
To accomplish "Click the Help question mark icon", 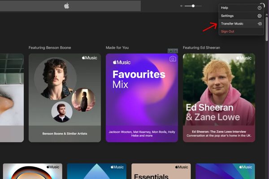I will tap(260, 8).
